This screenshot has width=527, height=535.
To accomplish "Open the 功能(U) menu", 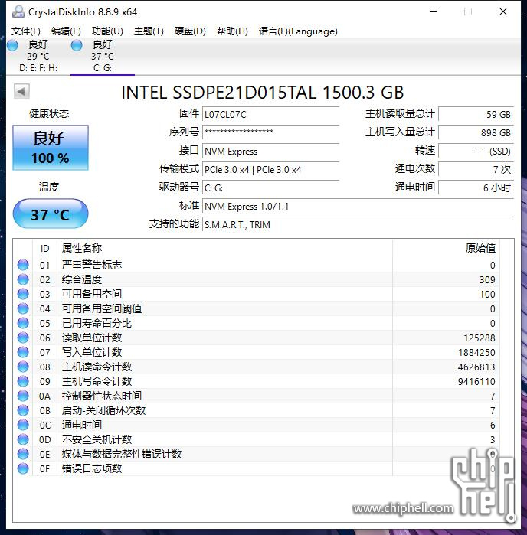I will click(x=107, y=31).
